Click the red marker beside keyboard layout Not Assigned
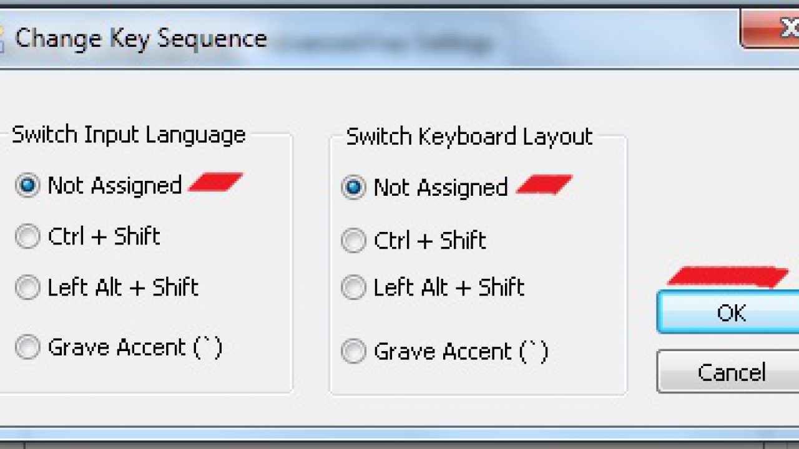The image size is (799, 449). pos(544,185)
